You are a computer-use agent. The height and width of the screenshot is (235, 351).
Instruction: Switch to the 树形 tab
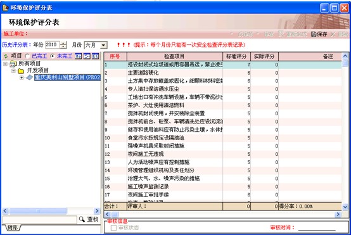tap(13, 228)
